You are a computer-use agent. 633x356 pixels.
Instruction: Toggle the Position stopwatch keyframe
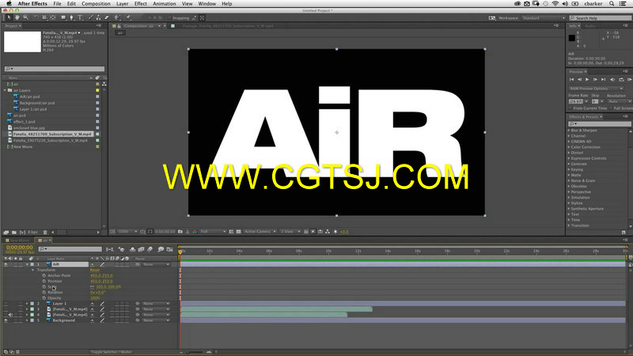[44, 281]
